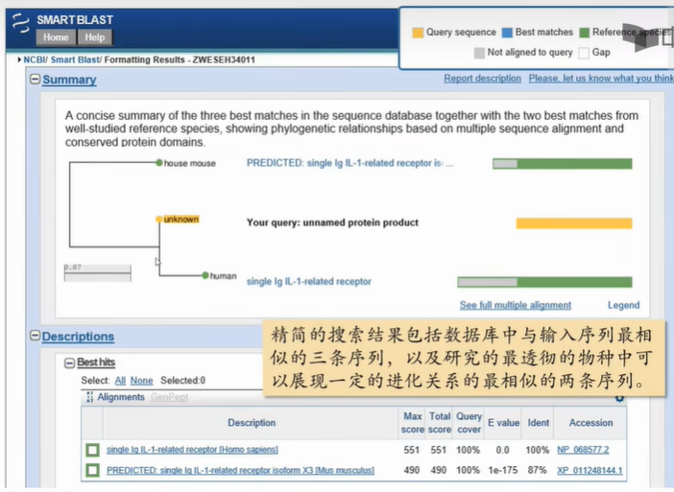Open See full multiple alignment link
674x492 pixels.
click(x=516, y=305)
